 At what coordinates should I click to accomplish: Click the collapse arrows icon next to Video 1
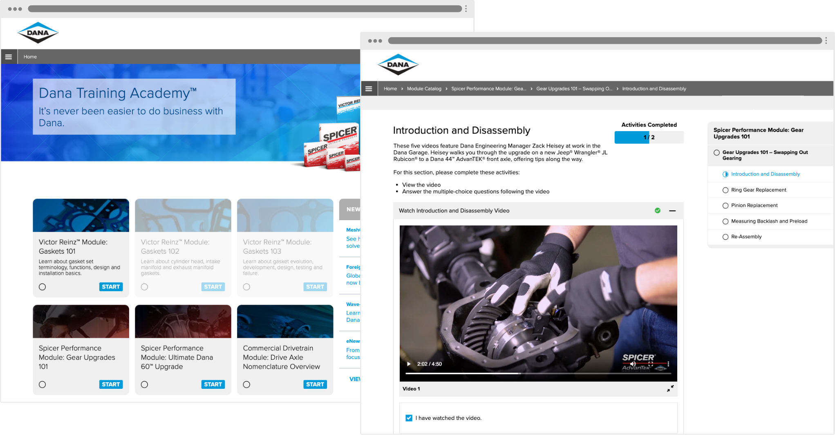[x=670, y=388]
